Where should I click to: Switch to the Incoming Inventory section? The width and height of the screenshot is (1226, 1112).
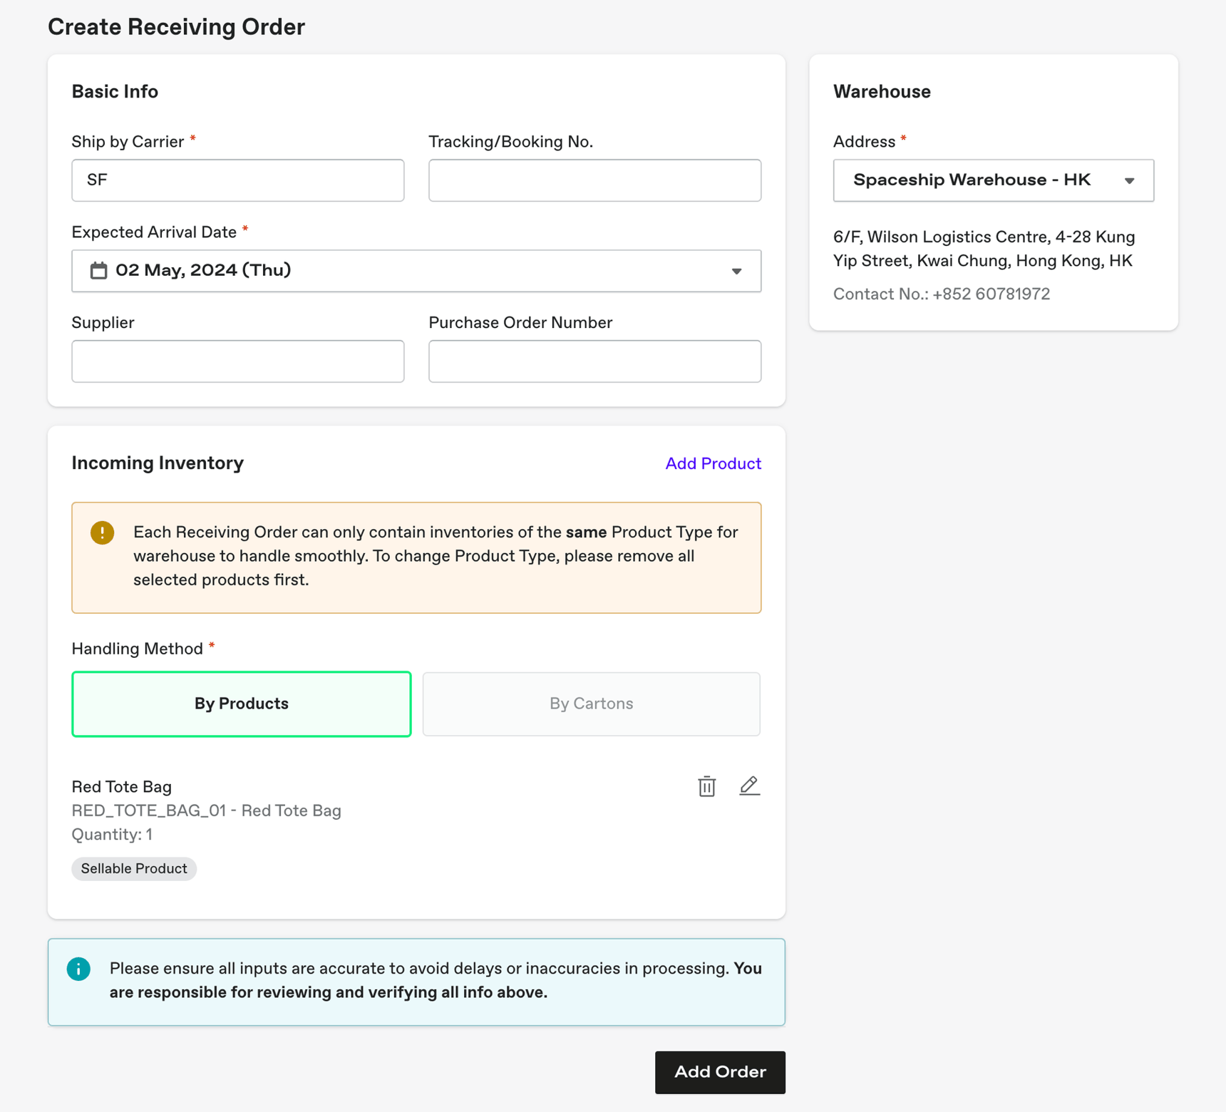[x=157, y=463]
